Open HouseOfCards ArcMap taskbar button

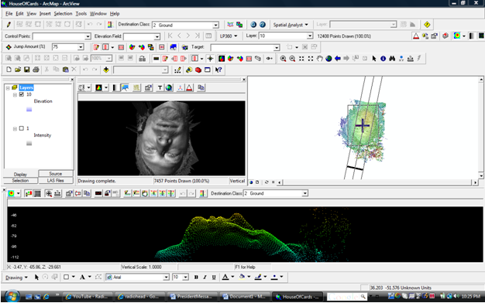coord(298,297)
